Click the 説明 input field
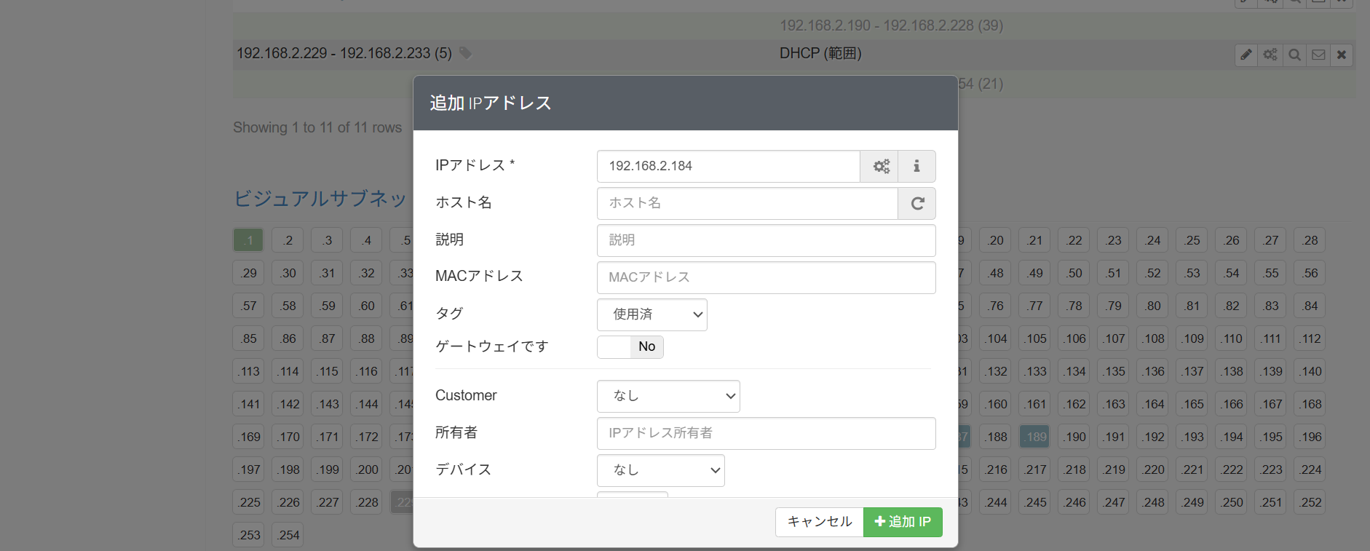This screenshot has width=1370, height=551. tap(767, 240)
